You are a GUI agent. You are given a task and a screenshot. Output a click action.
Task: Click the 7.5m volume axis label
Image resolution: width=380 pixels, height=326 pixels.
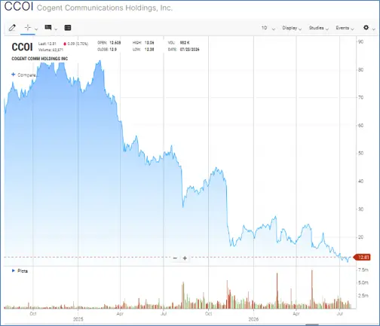(x=363, y=270)
